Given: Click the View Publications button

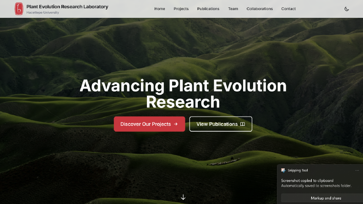Looking at the screenshot, I should coord(221,124).
